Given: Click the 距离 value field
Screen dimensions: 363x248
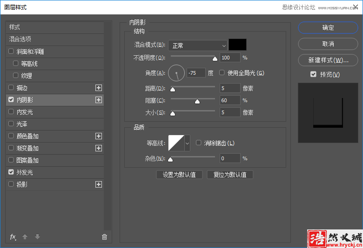Looking at the screenshot, I should (230, 88).
